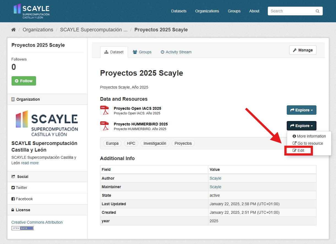Click the Europa tag
The height and width of the screenshot is (244, 336).
pos(112,143)
